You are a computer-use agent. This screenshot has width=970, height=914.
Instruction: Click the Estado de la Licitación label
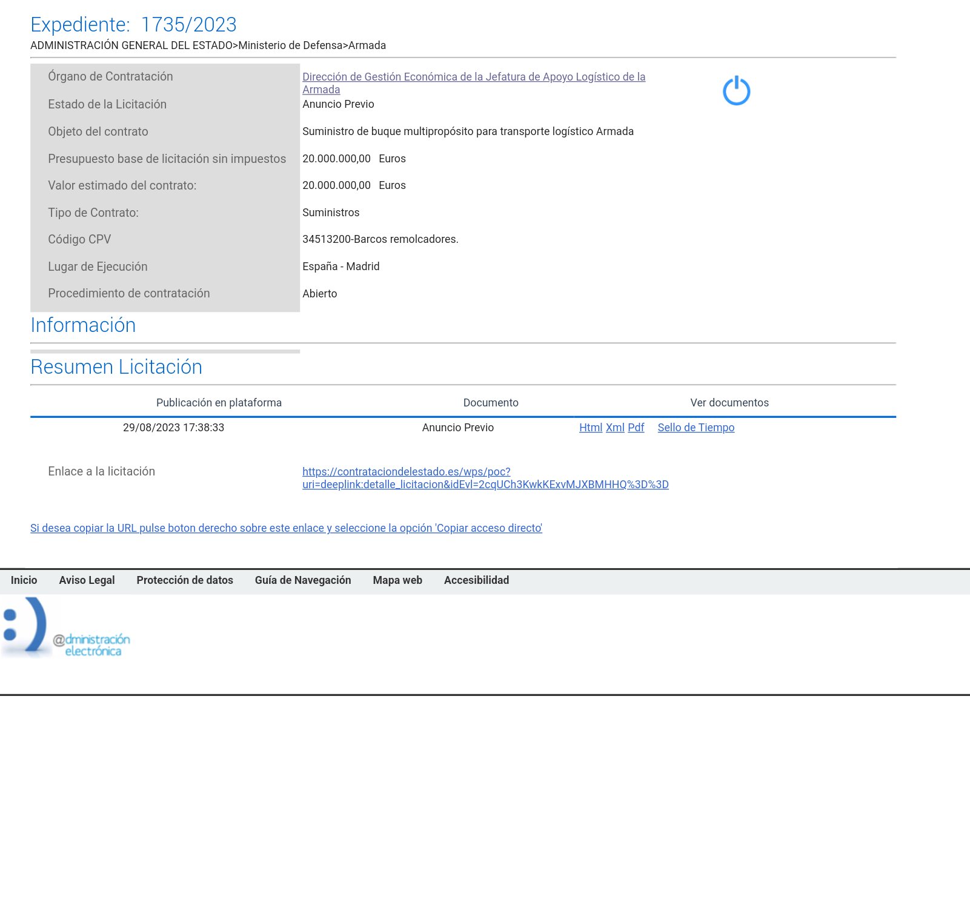(107, 104)
